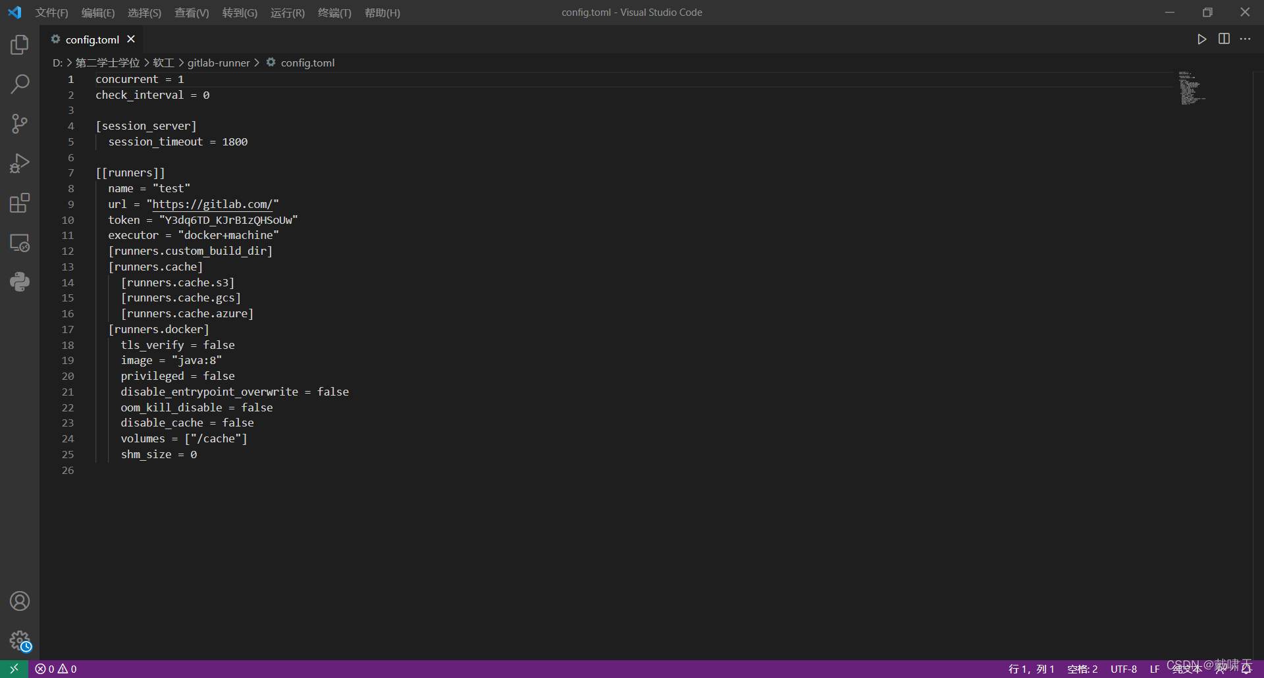Click the [runners.custom_build_dir] line
Image resolution: width=1264 pixels, height=678 pixels.
pyautogui.click(x=190, y=251)
